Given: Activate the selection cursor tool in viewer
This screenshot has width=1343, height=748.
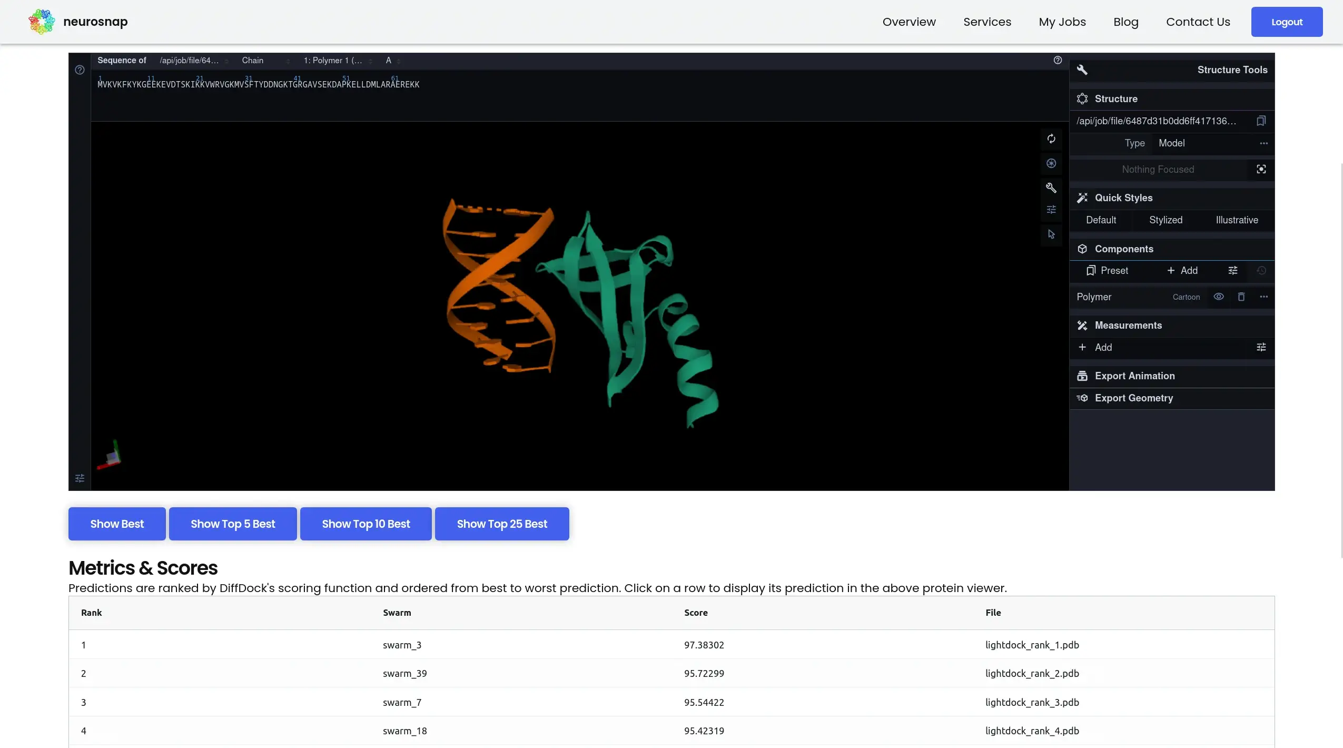Looking at the screenshot, I should 1051,234.
